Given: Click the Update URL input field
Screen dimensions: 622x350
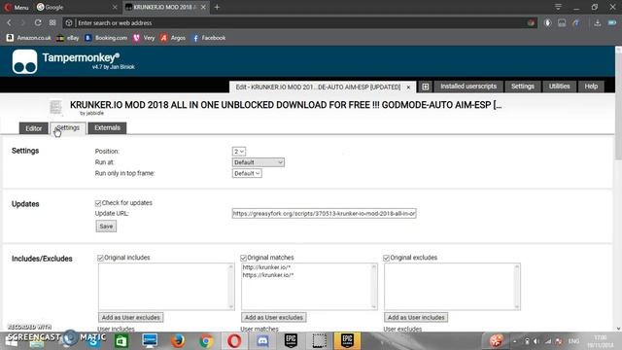Looking at the screenshot, I should [324, 214].
